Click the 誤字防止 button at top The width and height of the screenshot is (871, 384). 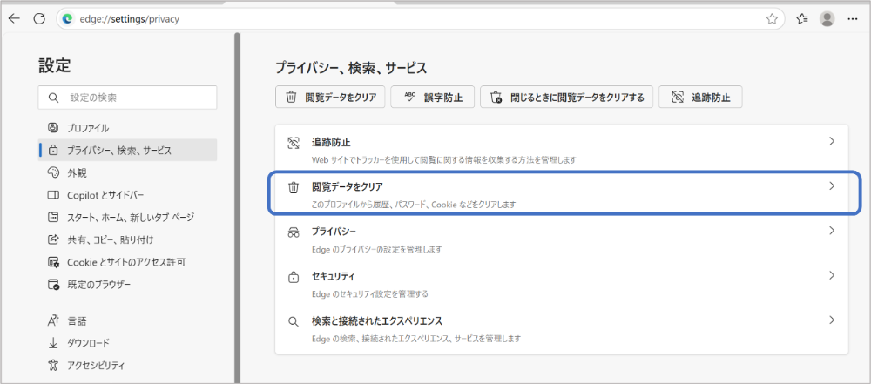[x=432, y=98]
